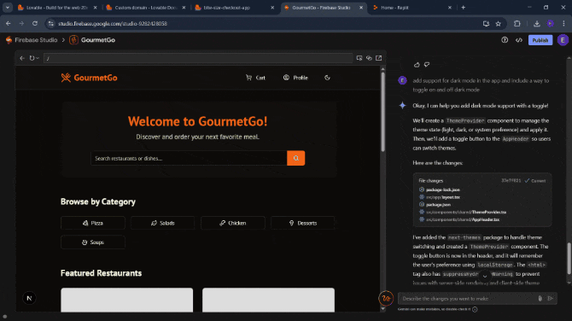The image size is (572, 321).
Task: Submit search with the orange search button
Action: pyautogui.click(x=296, y=158)
